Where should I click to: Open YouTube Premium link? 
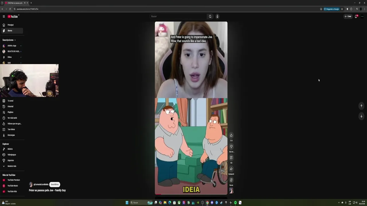12,180
